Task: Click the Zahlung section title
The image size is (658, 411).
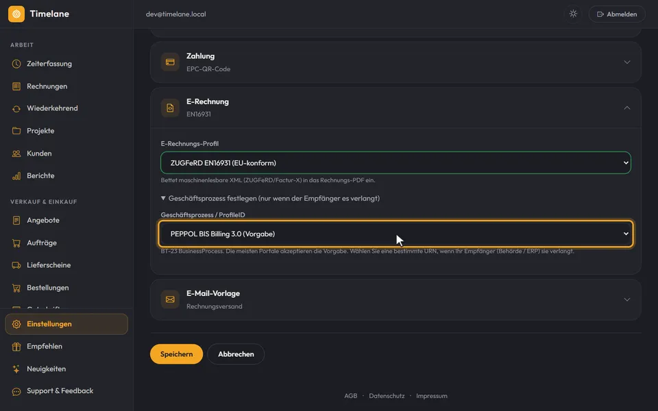Action: pos(201,56)
